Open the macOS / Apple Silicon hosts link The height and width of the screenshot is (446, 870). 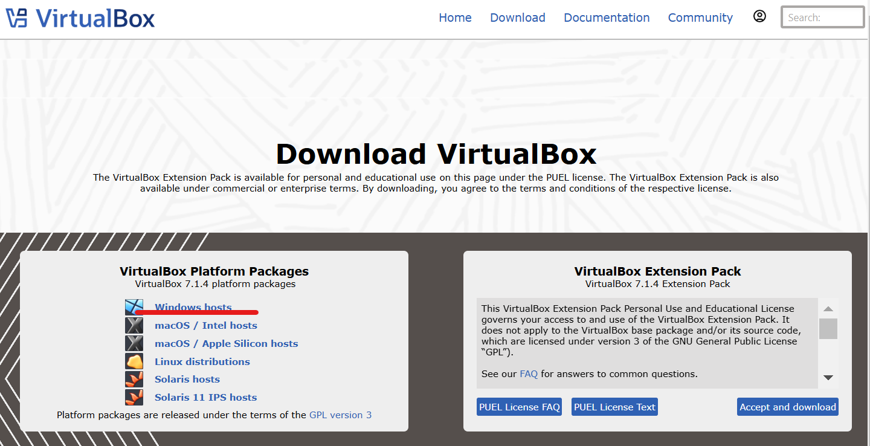tap(227, 343)
